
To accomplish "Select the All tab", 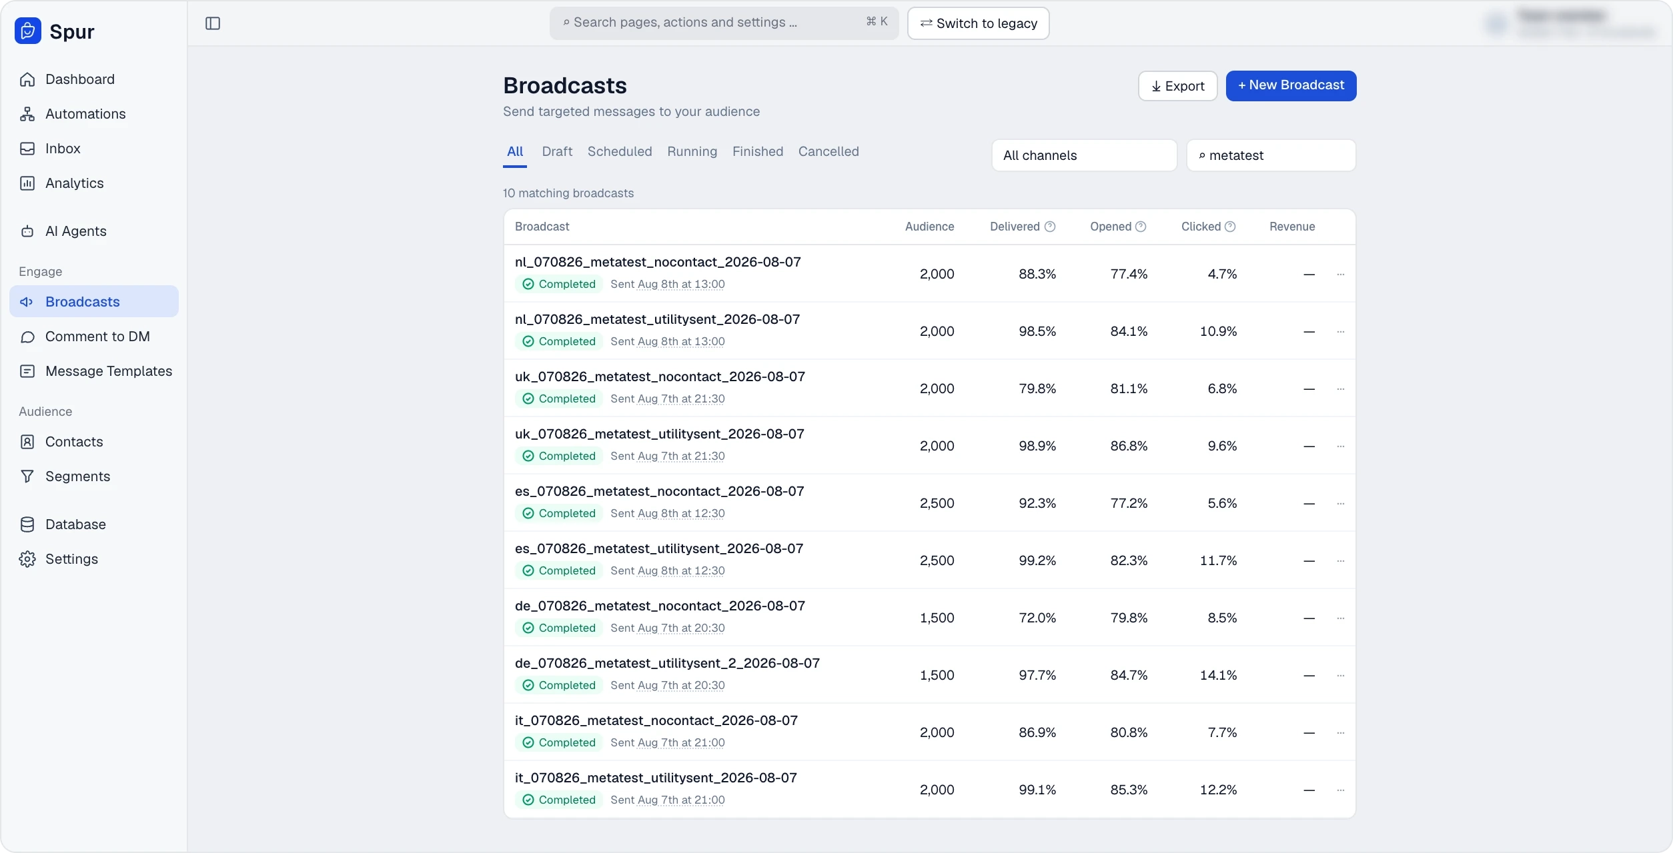I will (515, 152).
